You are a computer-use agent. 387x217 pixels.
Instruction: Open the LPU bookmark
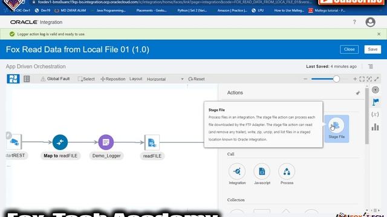pyautogui.click(x=258, y=11)
